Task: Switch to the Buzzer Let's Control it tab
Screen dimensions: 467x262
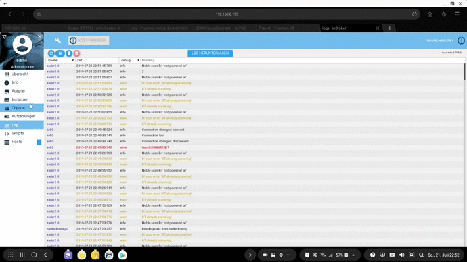Action: [97, 28]
